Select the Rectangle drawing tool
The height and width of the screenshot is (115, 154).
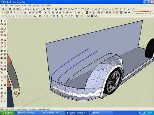tap(2, 29)
